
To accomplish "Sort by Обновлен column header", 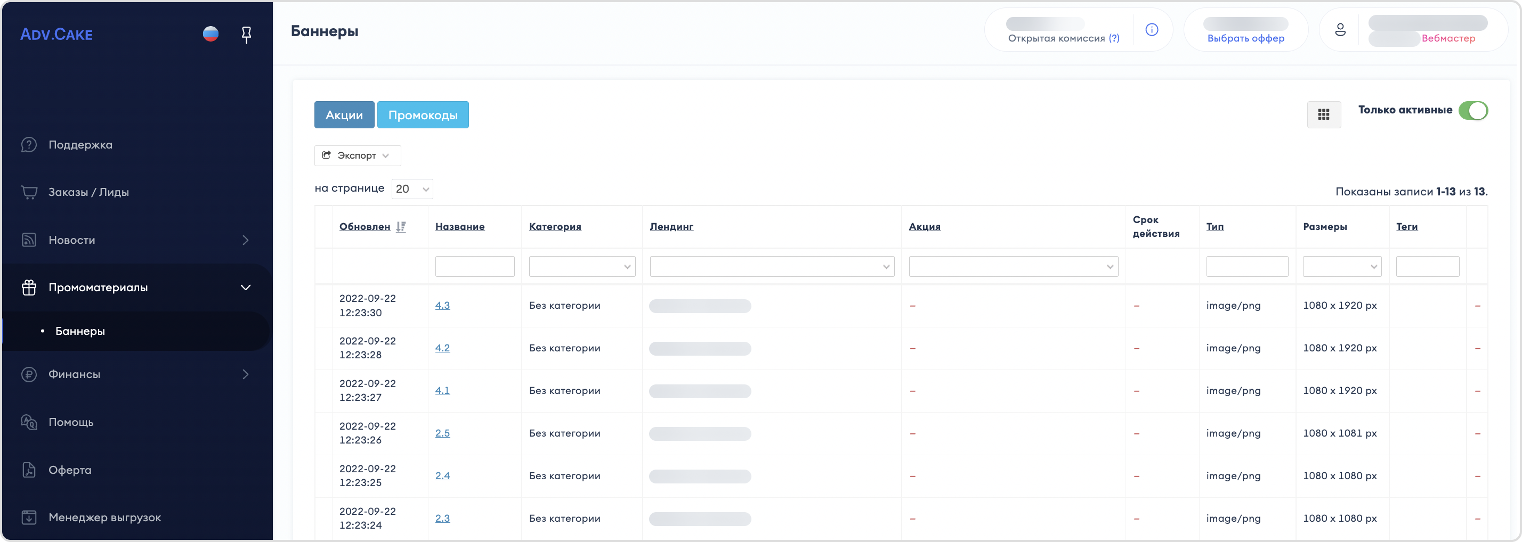I will [x=365, y=227].
